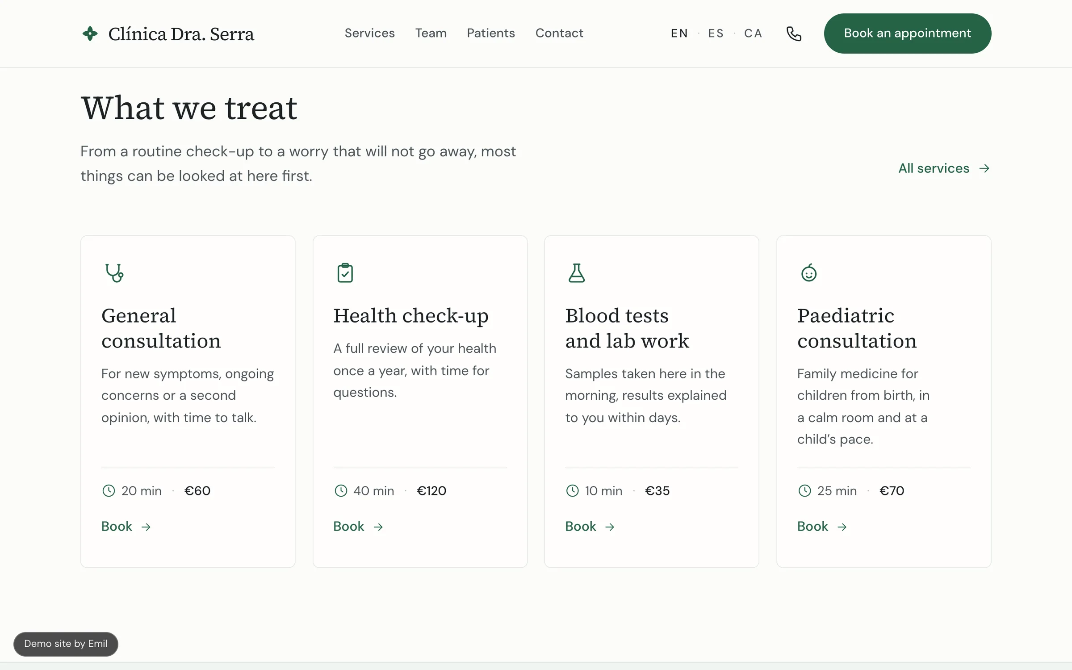Click the Book an appointment button
The height and width of the screenshot is (670, 1072).
point(907,33)
